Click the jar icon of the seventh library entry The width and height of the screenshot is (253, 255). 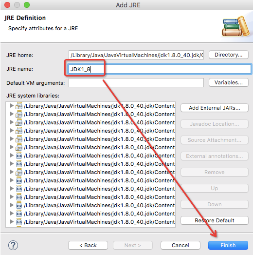(19, 156)
